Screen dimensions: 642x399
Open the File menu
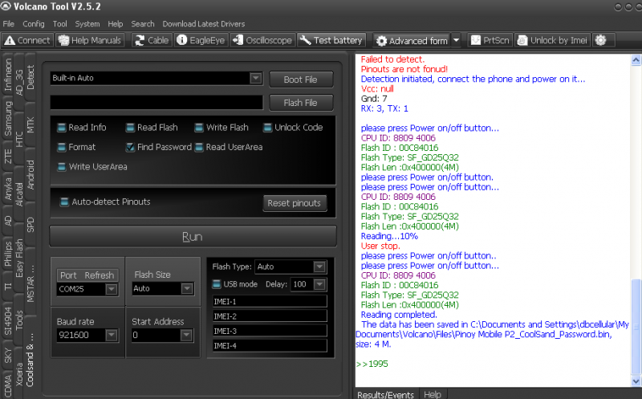tap(8, 24)
